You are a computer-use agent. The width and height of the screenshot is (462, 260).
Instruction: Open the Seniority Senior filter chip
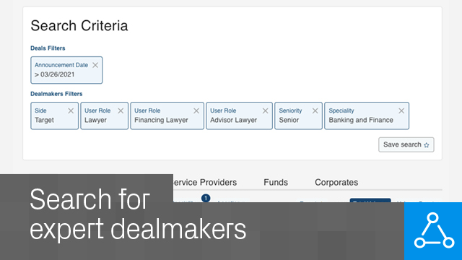tap(298, 116)
